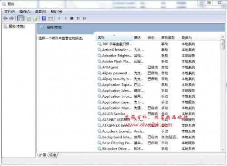227x166 pixels.
Task: Click the vertical scrollbar thumb of services list
Action: 222,44
